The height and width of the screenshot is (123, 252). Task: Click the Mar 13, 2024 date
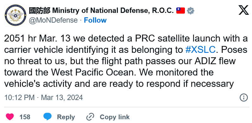coord(62,98)
